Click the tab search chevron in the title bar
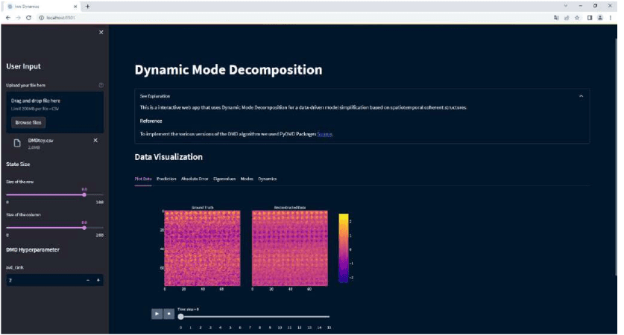Screen dimensions: 624x335 [x=566, y=6]
